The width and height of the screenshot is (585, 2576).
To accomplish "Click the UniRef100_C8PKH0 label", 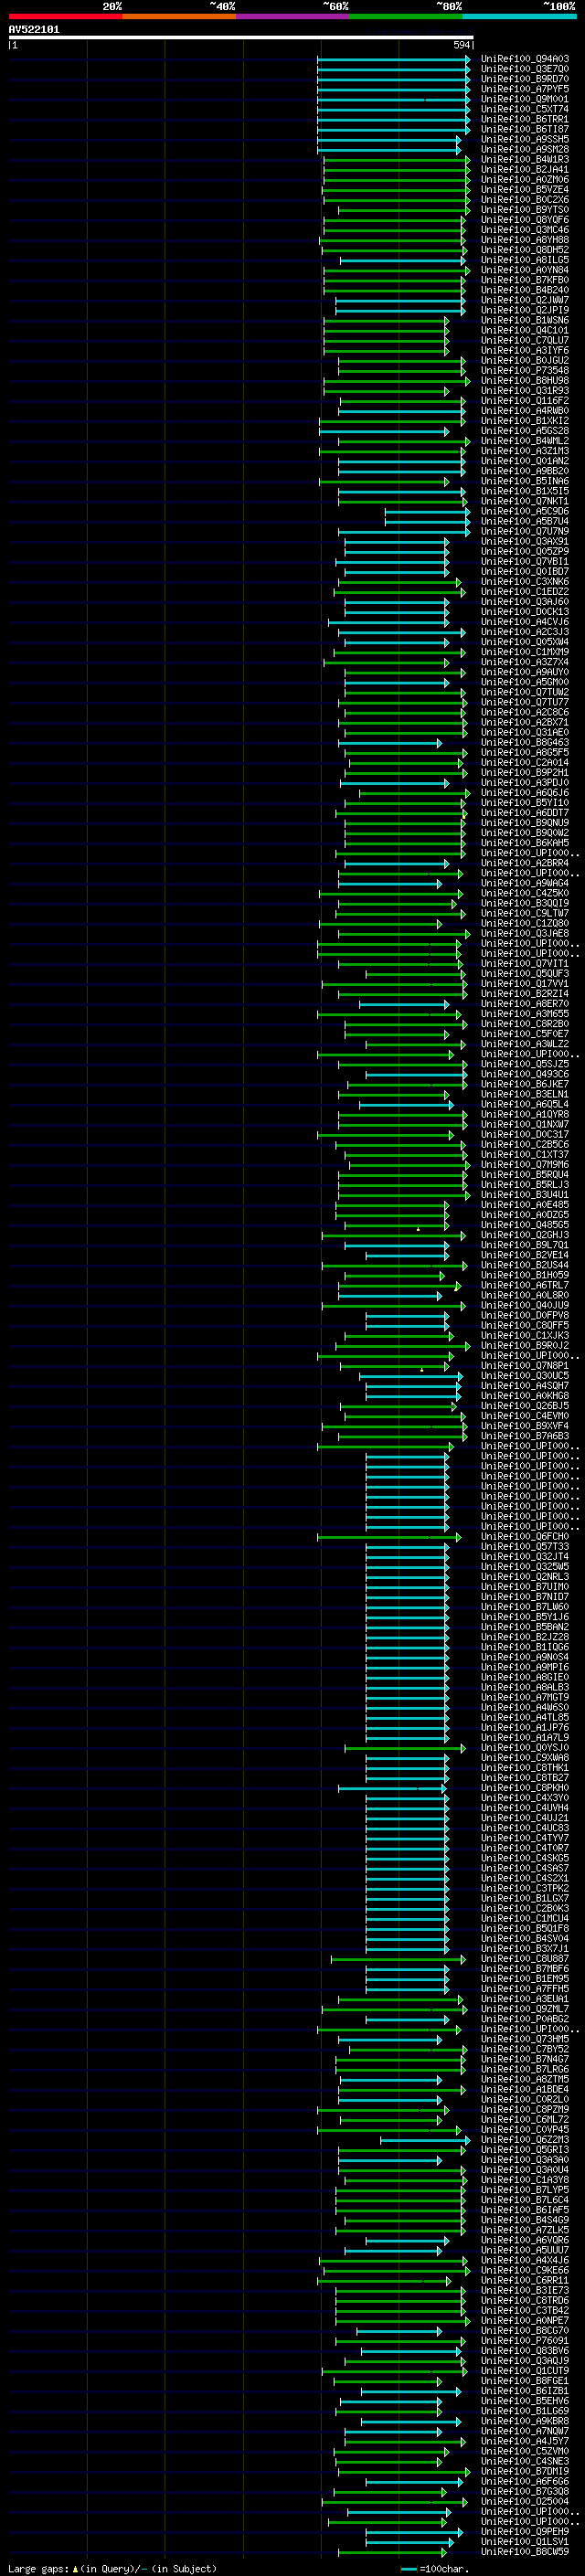I will [525, 1788].
